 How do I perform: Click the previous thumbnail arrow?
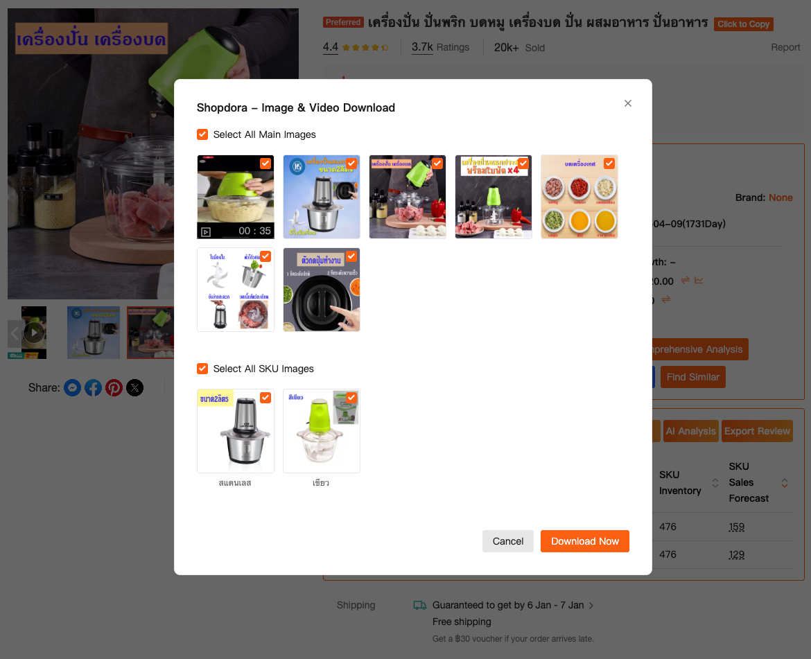coord(15,333)
